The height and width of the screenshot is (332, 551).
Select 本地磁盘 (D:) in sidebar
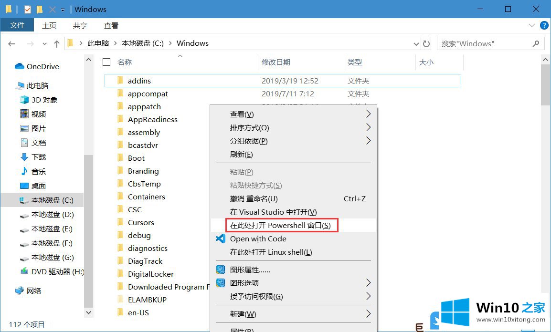(47, 215)
